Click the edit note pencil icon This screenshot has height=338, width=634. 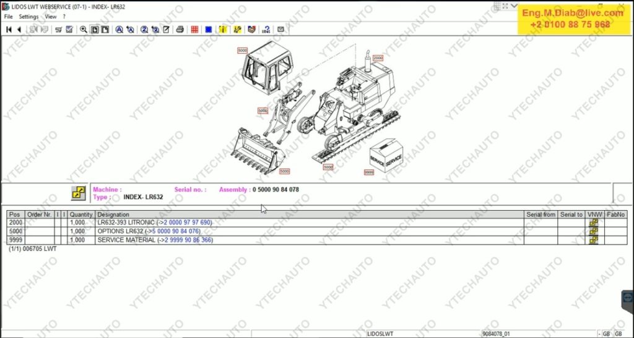pos(166,30)
